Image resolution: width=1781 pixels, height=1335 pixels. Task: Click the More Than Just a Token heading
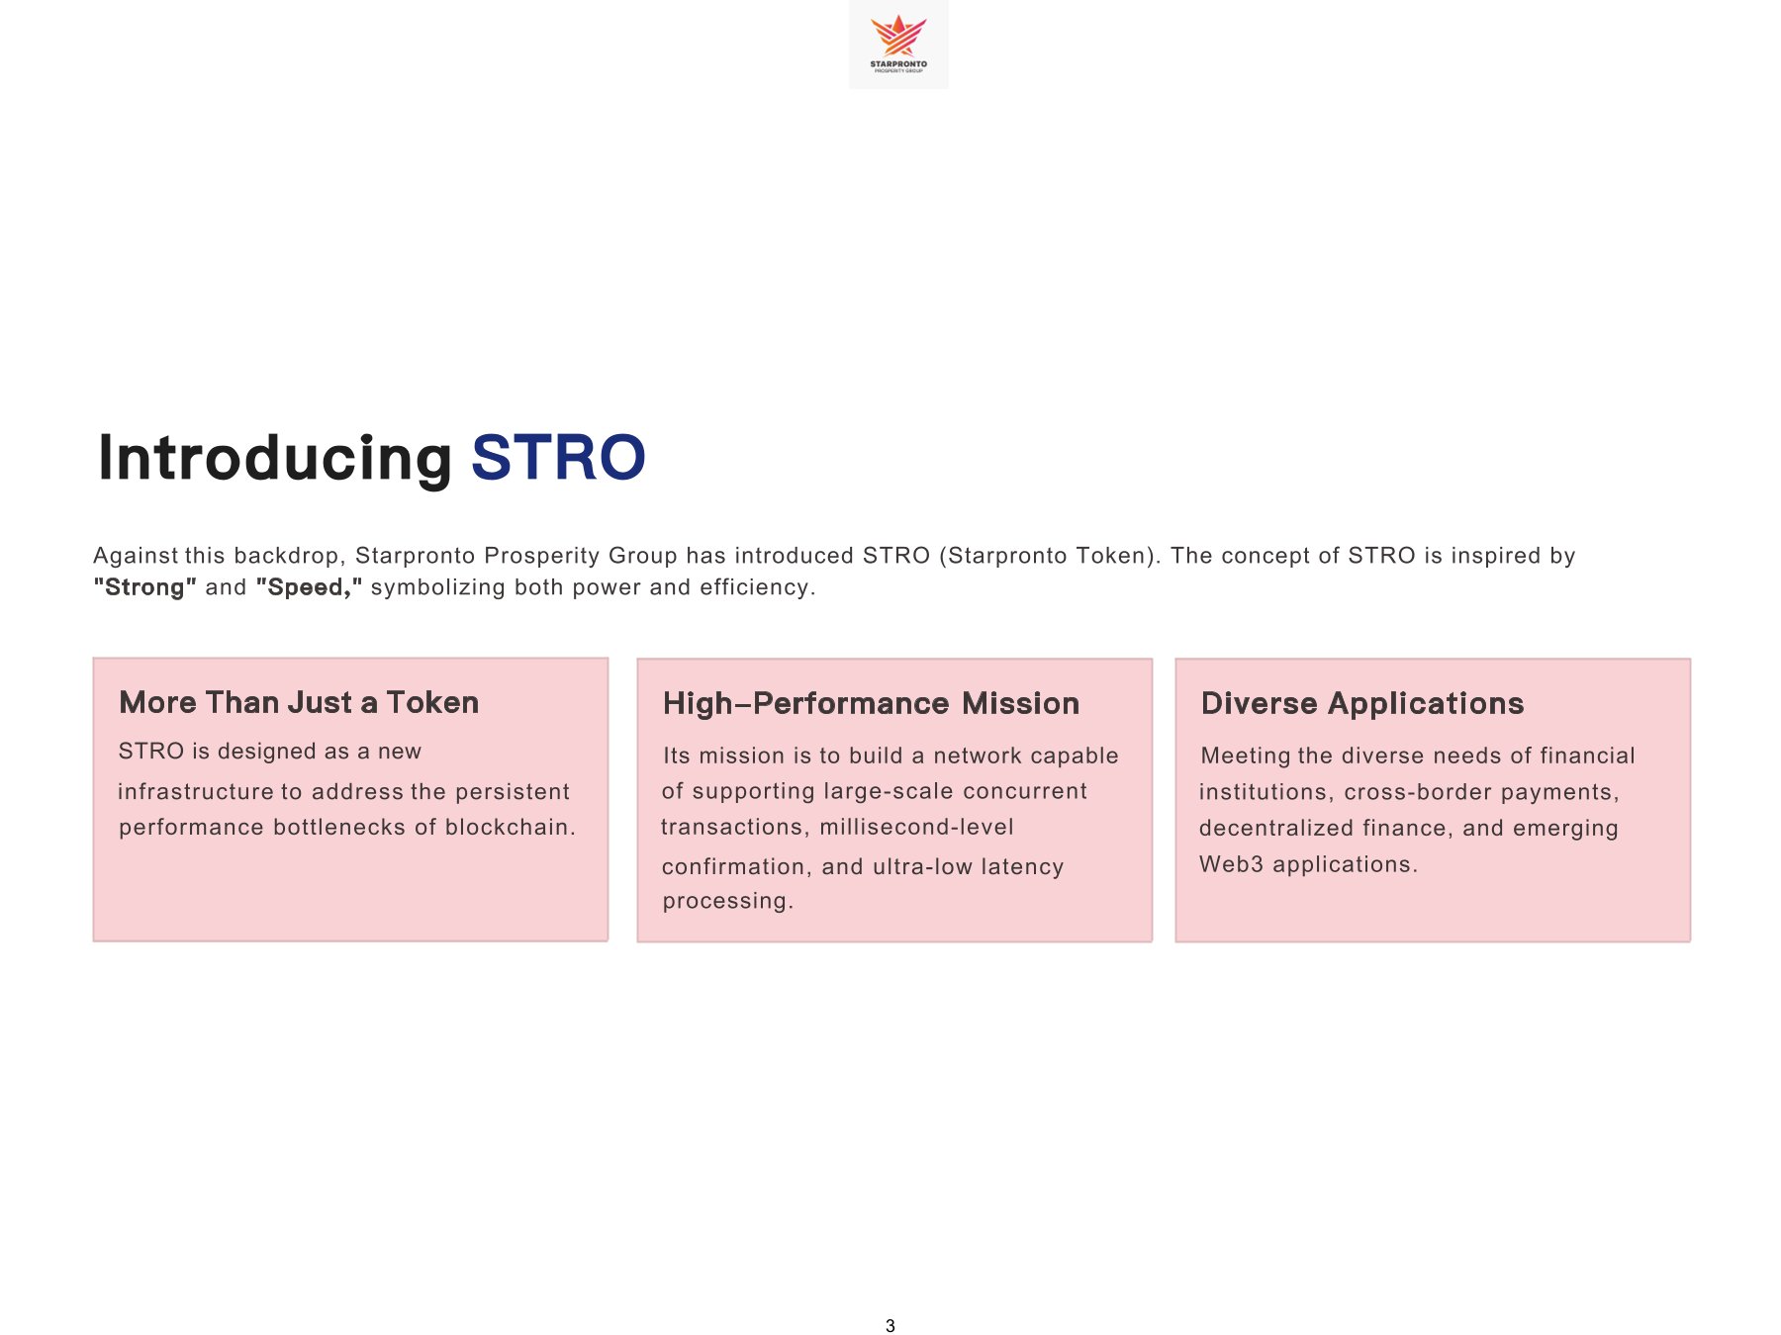coord(299,702)
